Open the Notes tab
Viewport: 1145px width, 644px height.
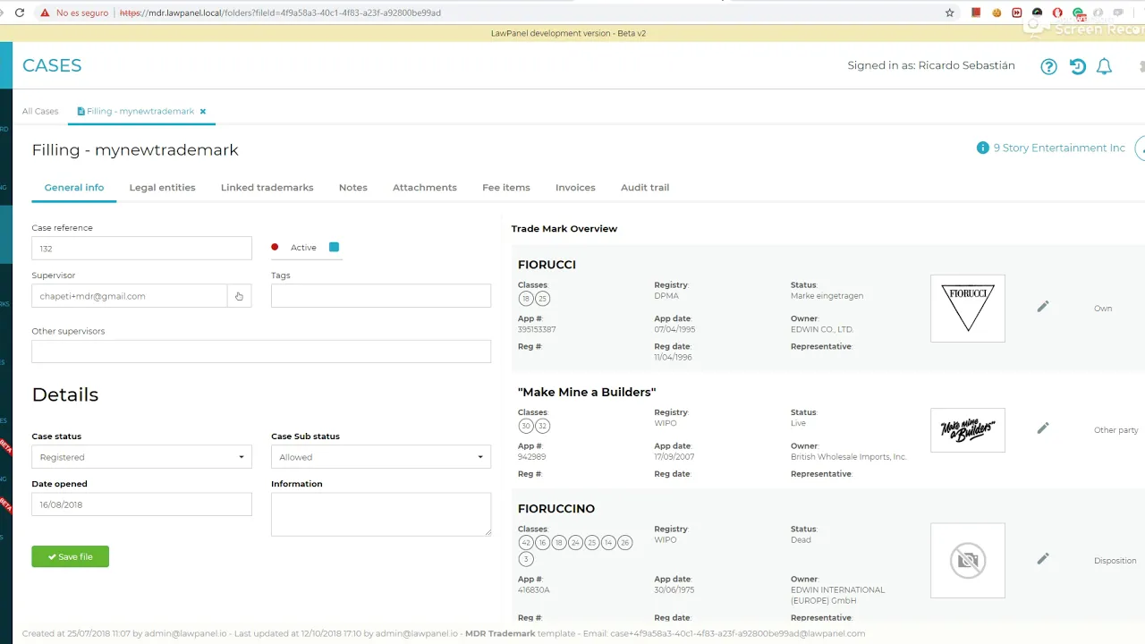tap(352, 188)
